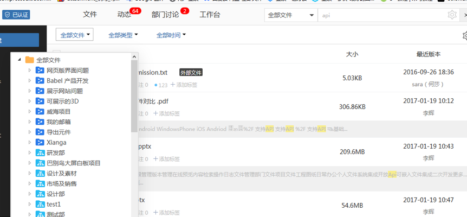Screen dimensions: 467x217
Task: Click the 已认证 verified badge
Action: (16, 15)
